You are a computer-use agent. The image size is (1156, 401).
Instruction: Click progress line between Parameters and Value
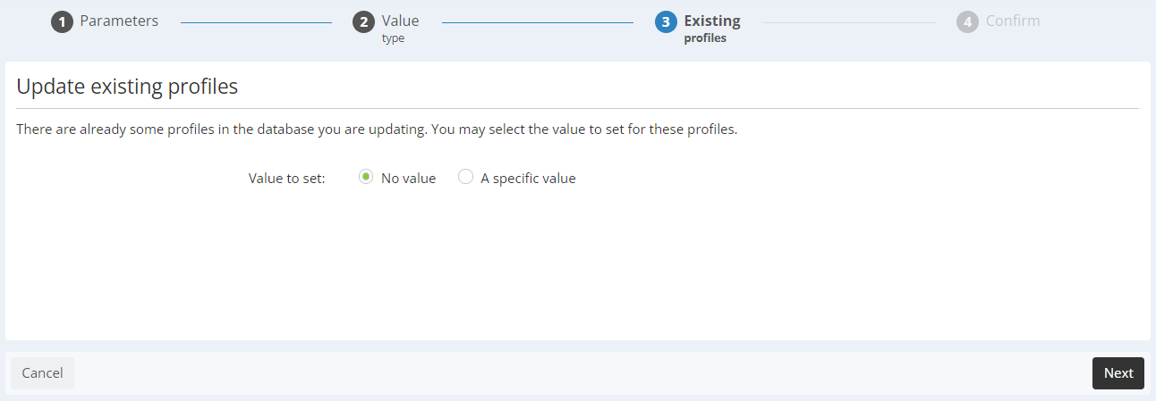[x=256, y=21]
